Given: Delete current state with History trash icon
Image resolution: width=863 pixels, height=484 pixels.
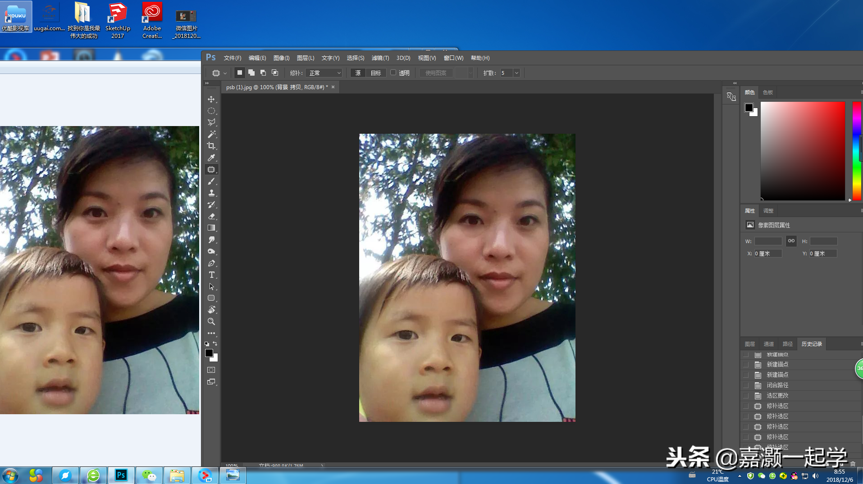Looking at the screenshot, I should pyautogui.click(x=853, y=464).
